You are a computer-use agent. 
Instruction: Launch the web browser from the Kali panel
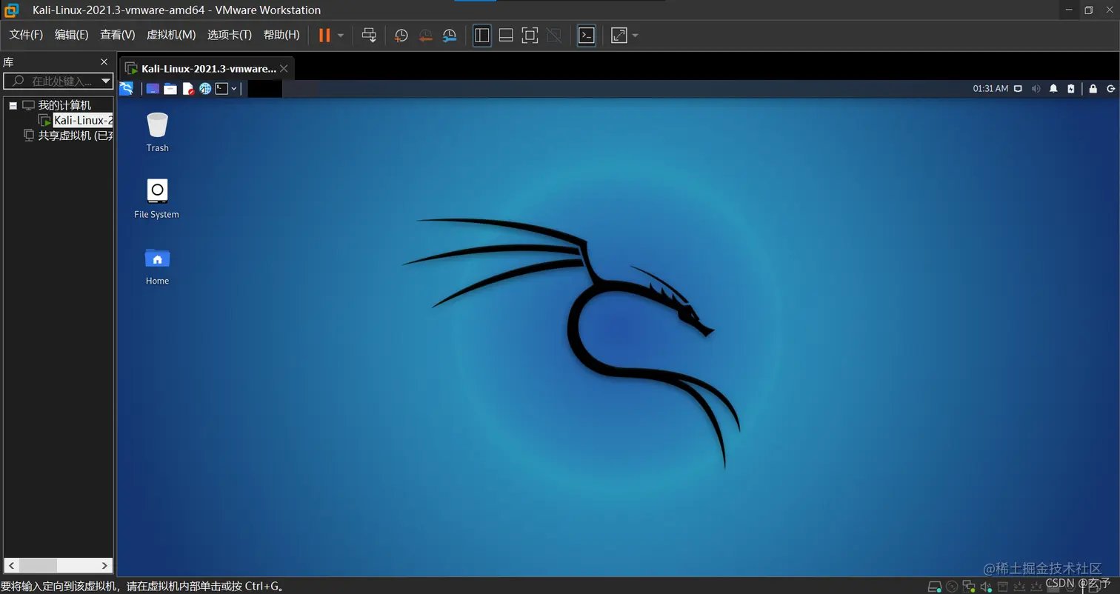tap(205, 89)
